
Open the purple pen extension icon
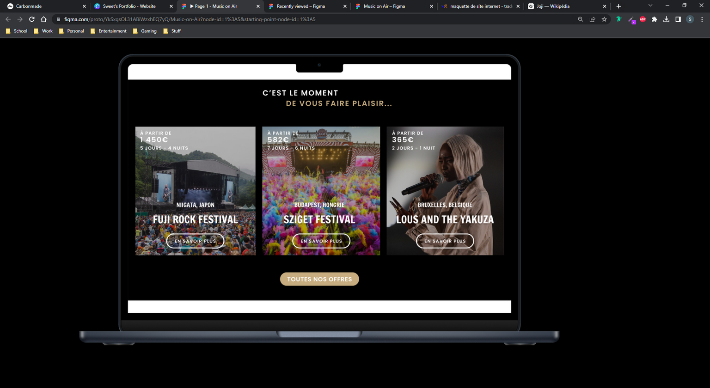tap(631, 19)
